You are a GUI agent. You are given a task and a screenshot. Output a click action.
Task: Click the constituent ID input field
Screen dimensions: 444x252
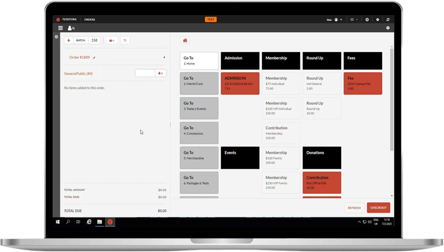pos(145,73)
